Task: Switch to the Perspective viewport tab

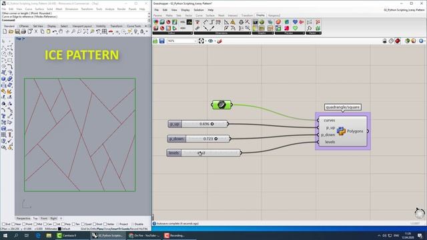Action: (x=23, y=218)
